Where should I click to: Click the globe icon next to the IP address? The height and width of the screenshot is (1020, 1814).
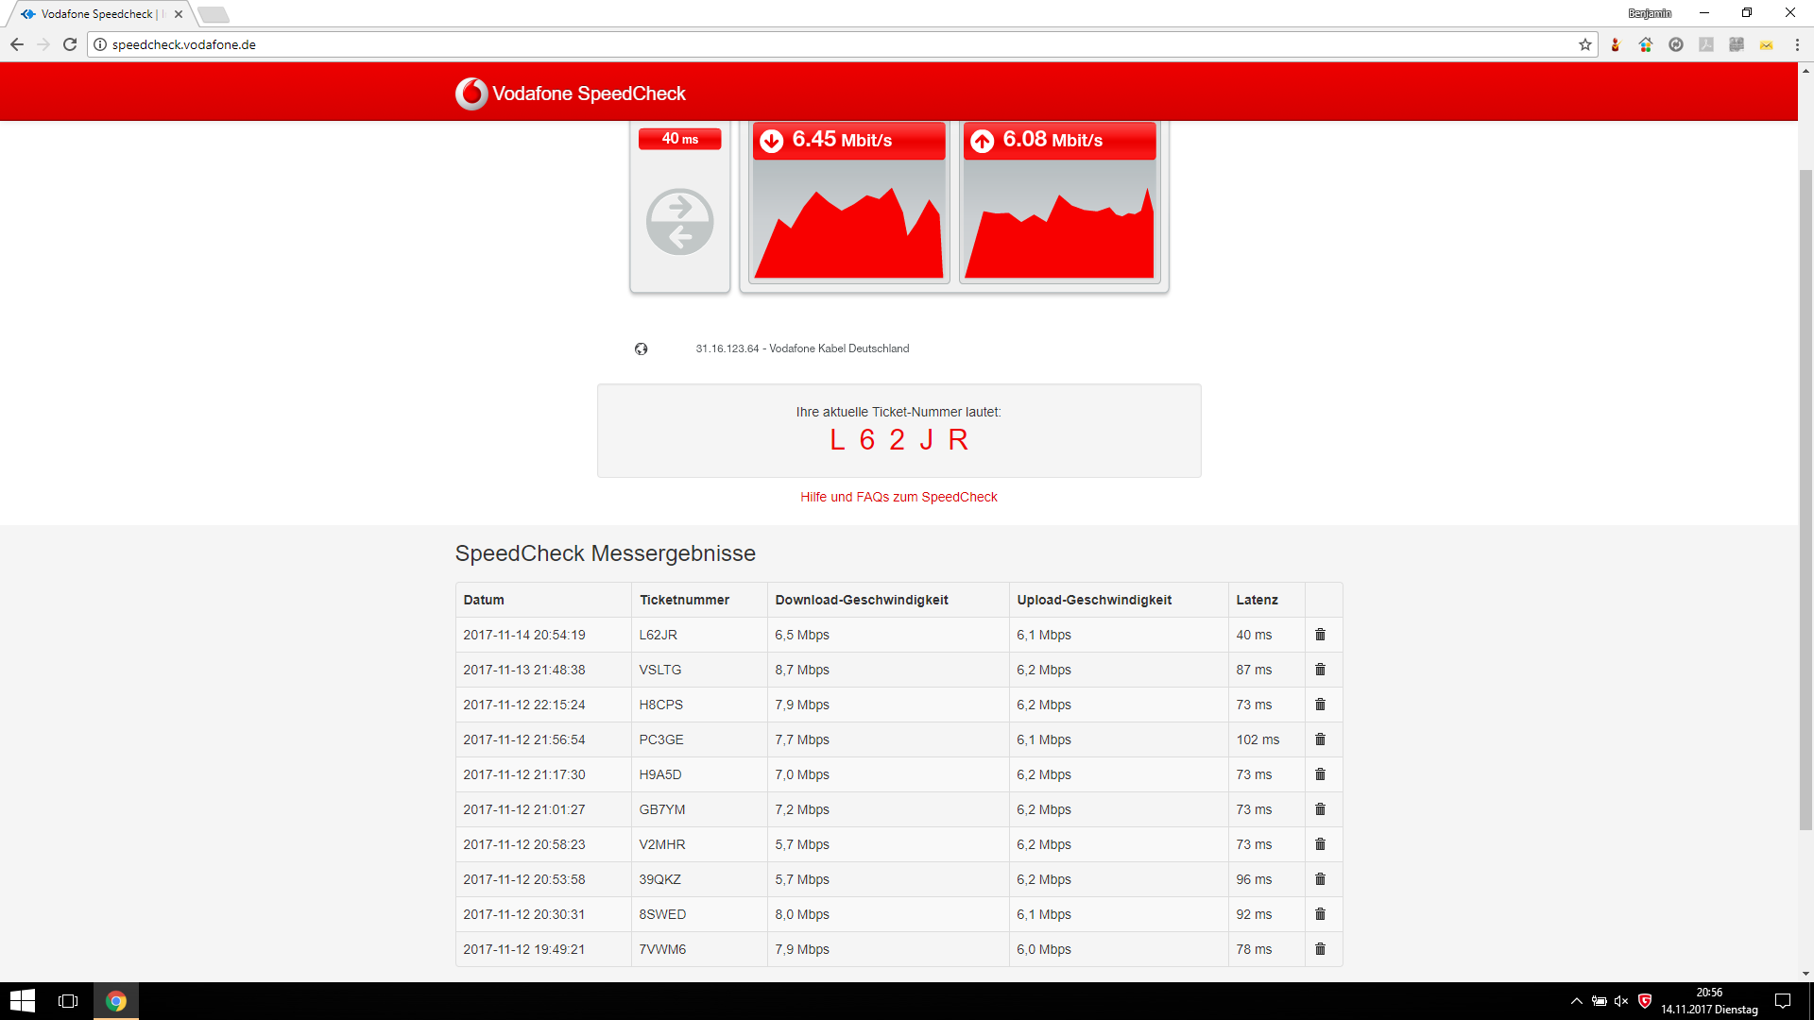point(642,348)
